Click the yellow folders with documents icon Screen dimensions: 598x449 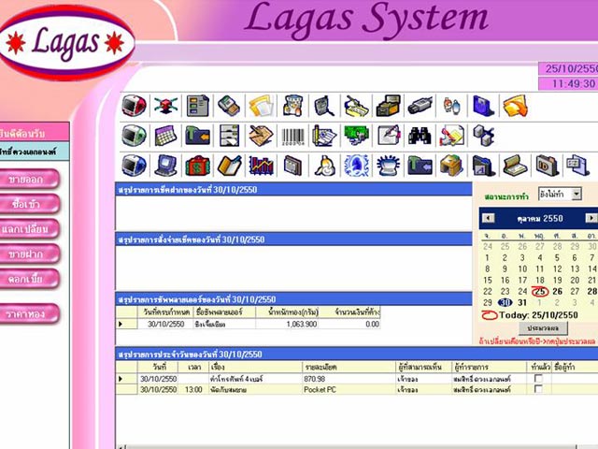pos(262,106)
